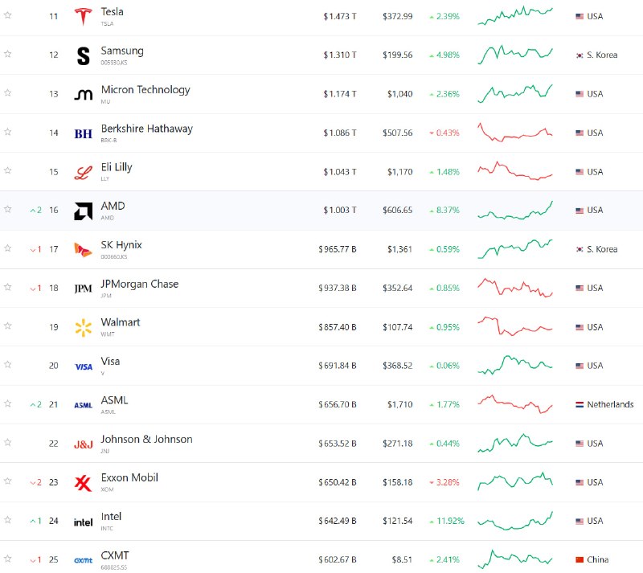Open the AMD company page
Viewport: 643px width, 573px height.
tap(113, 206)
